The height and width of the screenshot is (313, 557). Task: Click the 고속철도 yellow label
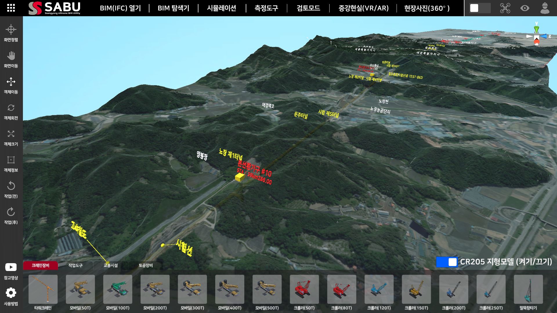tap(79, 230)
